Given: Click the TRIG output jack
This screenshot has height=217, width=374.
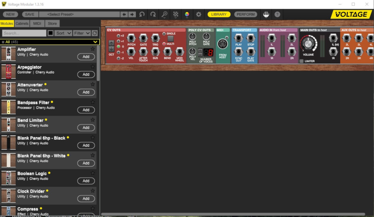Looking at the screenshot, I should point(155,38).
